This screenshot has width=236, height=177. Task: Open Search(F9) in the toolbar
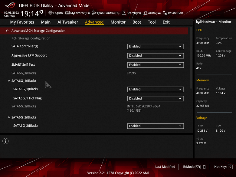[x=131, y=13]
